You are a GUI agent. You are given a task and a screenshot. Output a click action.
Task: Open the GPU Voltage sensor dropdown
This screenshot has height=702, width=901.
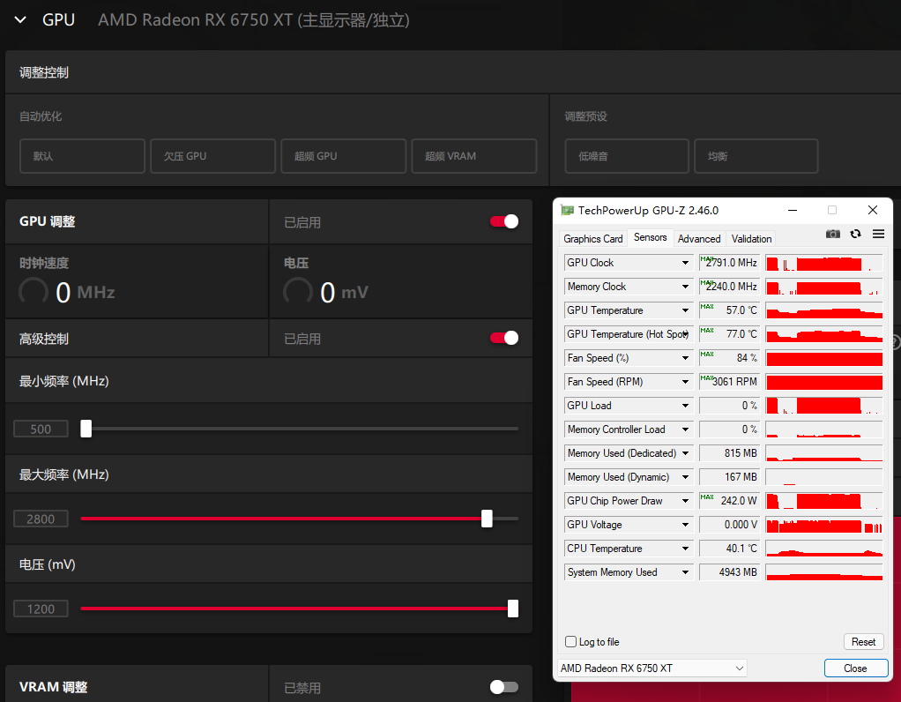(686, 525)
